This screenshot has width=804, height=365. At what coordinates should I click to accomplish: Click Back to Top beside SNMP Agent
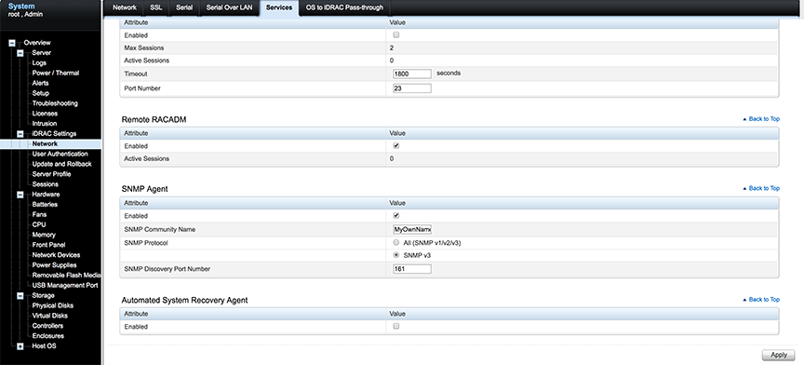761,188
